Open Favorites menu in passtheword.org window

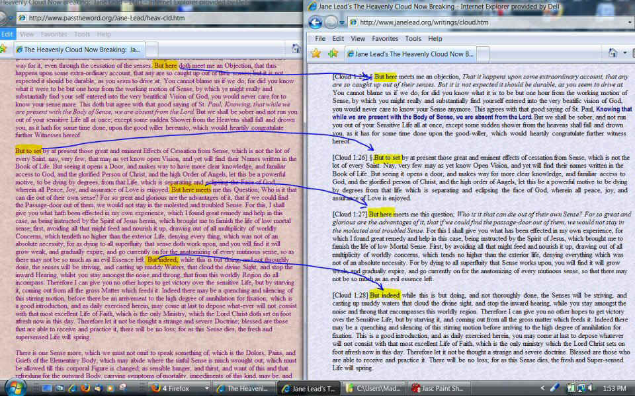click(54, 34)
